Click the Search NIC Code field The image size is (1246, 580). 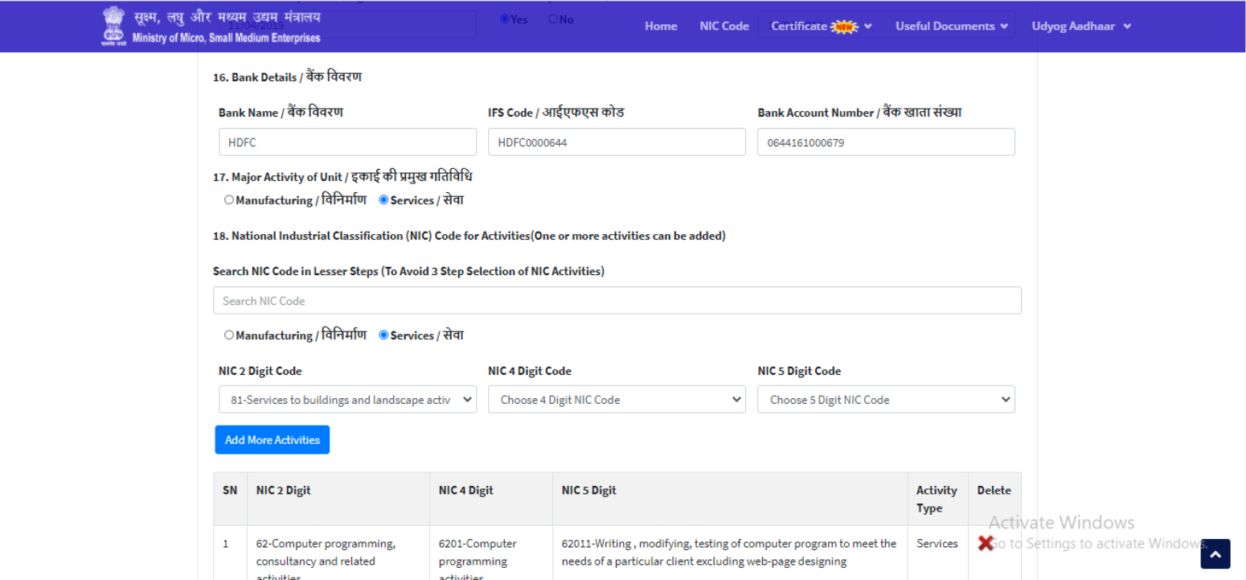coord(617,301)
